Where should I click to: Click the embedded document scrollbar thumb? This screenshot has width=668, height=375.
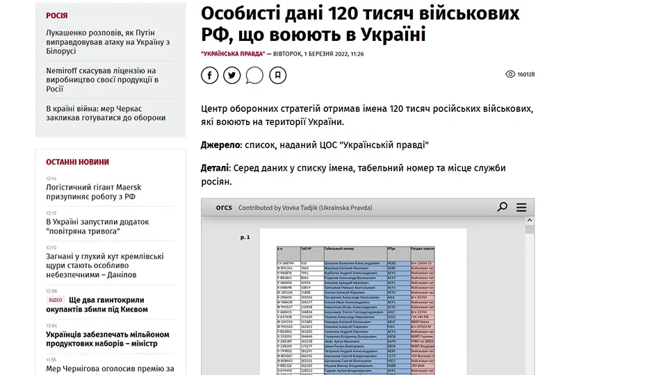pyautogui.click(x=530, y=230)
